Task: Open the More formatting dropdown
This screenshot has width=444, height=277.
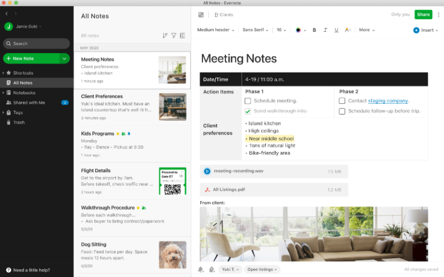Action: 367,30
